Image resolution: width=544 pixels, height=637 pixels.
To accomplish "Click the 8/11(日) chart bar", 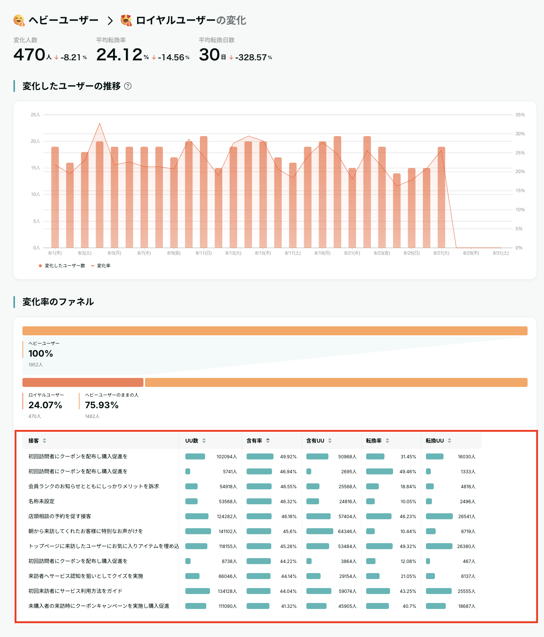I will (204, 192).
